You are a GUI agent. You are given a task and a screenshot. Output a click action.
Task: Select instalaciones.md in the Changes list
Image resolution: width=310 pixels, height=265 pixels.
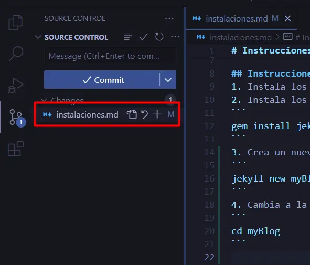pos(88,115)
